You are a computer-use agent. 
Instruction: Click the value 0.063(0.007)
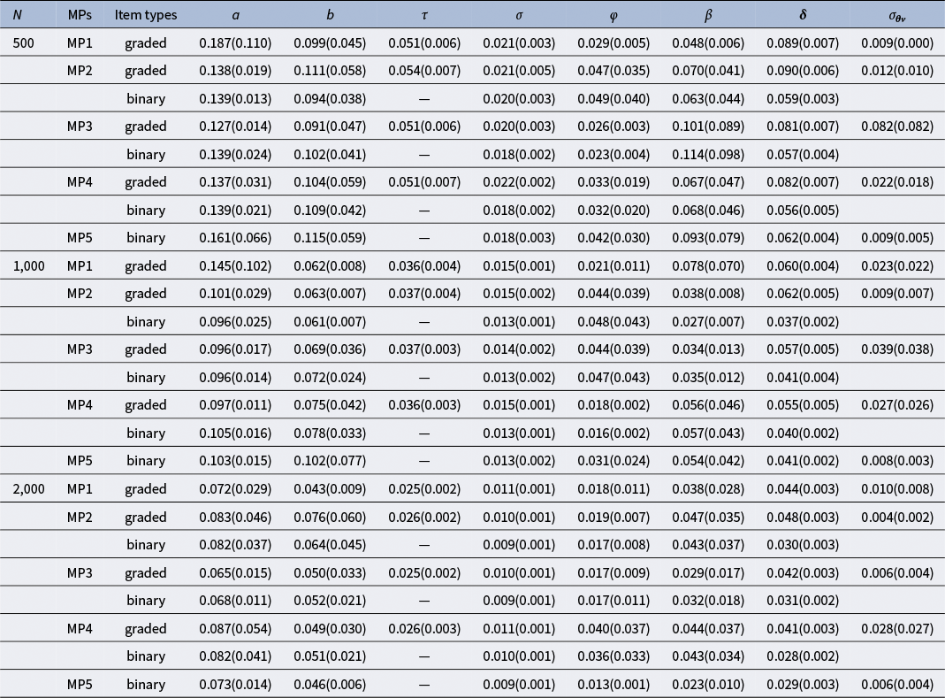pyautogui.click(x=331, y=293)
